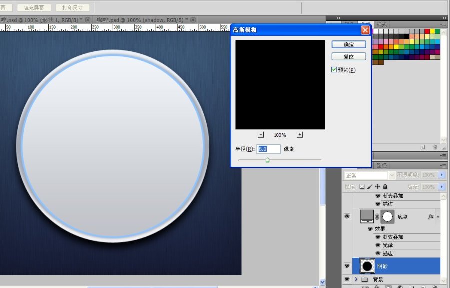
Task: Switch to the 样式 tab
Action: click(x=382, y=24)
